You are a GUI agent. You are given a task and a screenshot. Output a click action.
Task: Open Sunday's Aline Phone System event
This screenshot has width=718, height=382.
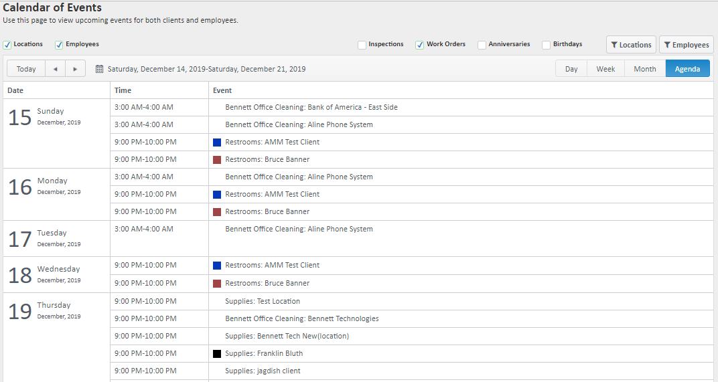299,124
